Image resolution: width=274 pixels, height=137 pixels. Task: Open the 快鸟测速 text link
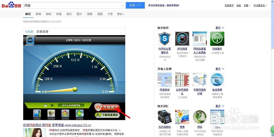pyautogui.click(x=182, y=49)
